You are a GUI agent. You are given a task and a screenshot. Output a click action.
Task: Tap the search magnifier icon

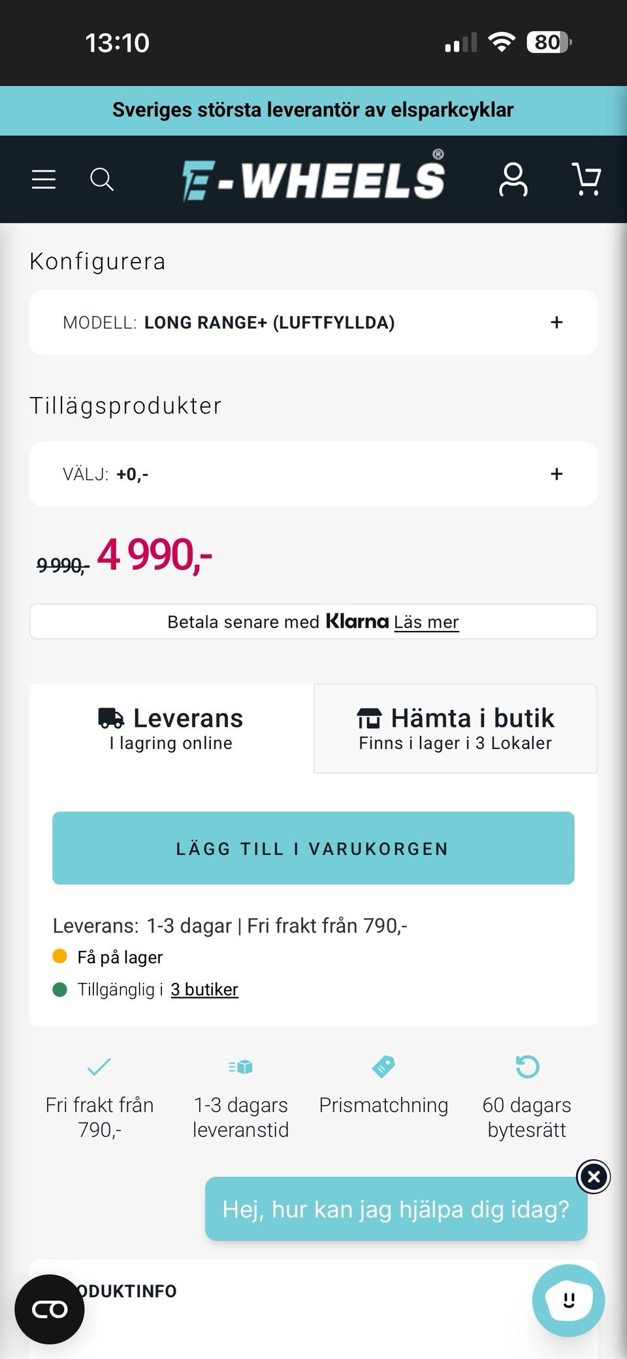point(102,179)
